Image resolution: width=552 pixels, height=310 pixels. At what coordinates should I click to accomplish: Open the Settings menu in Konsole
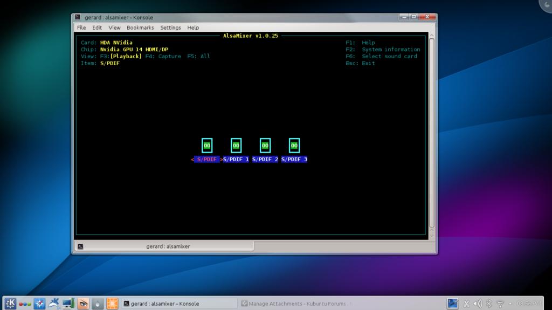[x=170, y=27]
